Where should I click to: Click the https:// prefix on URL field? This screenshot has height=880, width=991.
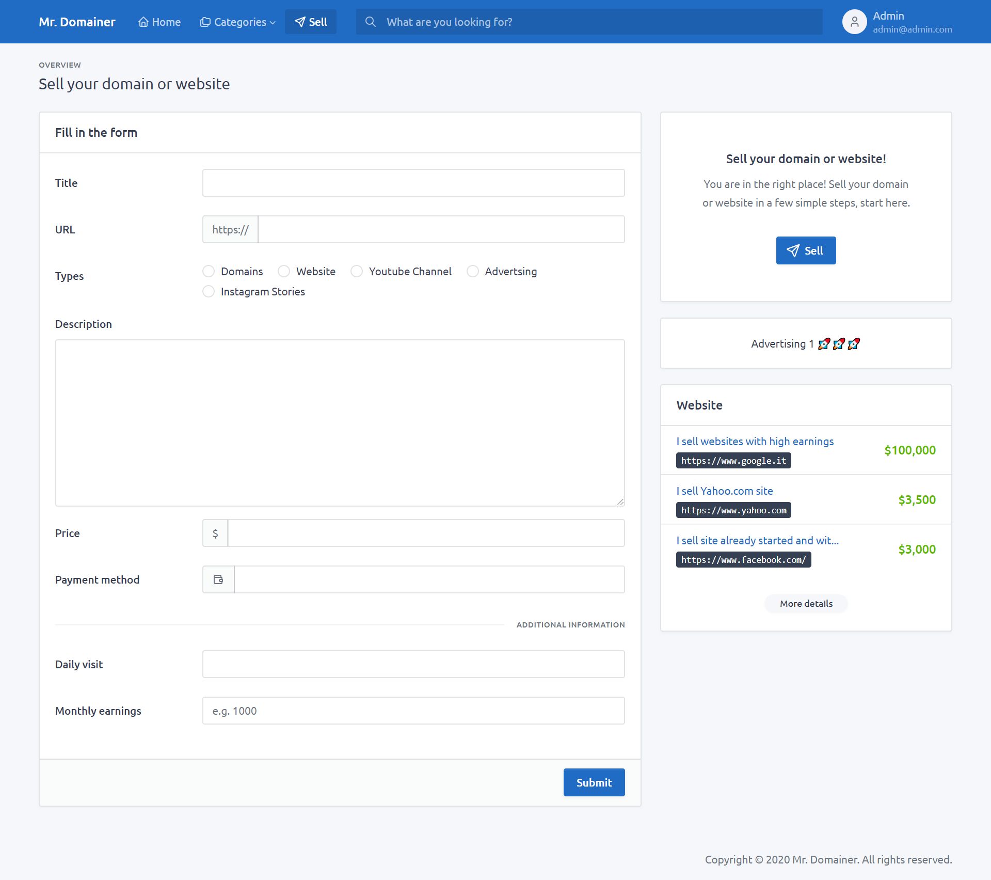pos(230,229)
